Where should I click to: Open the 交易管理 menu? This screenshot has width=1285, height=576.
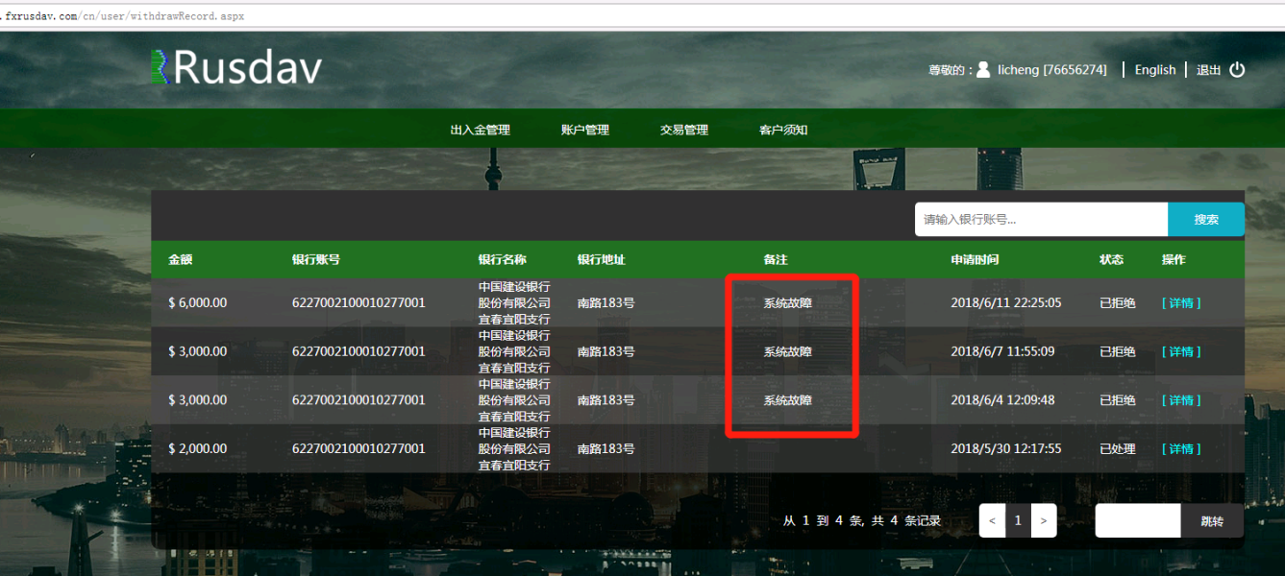point(683,130)
